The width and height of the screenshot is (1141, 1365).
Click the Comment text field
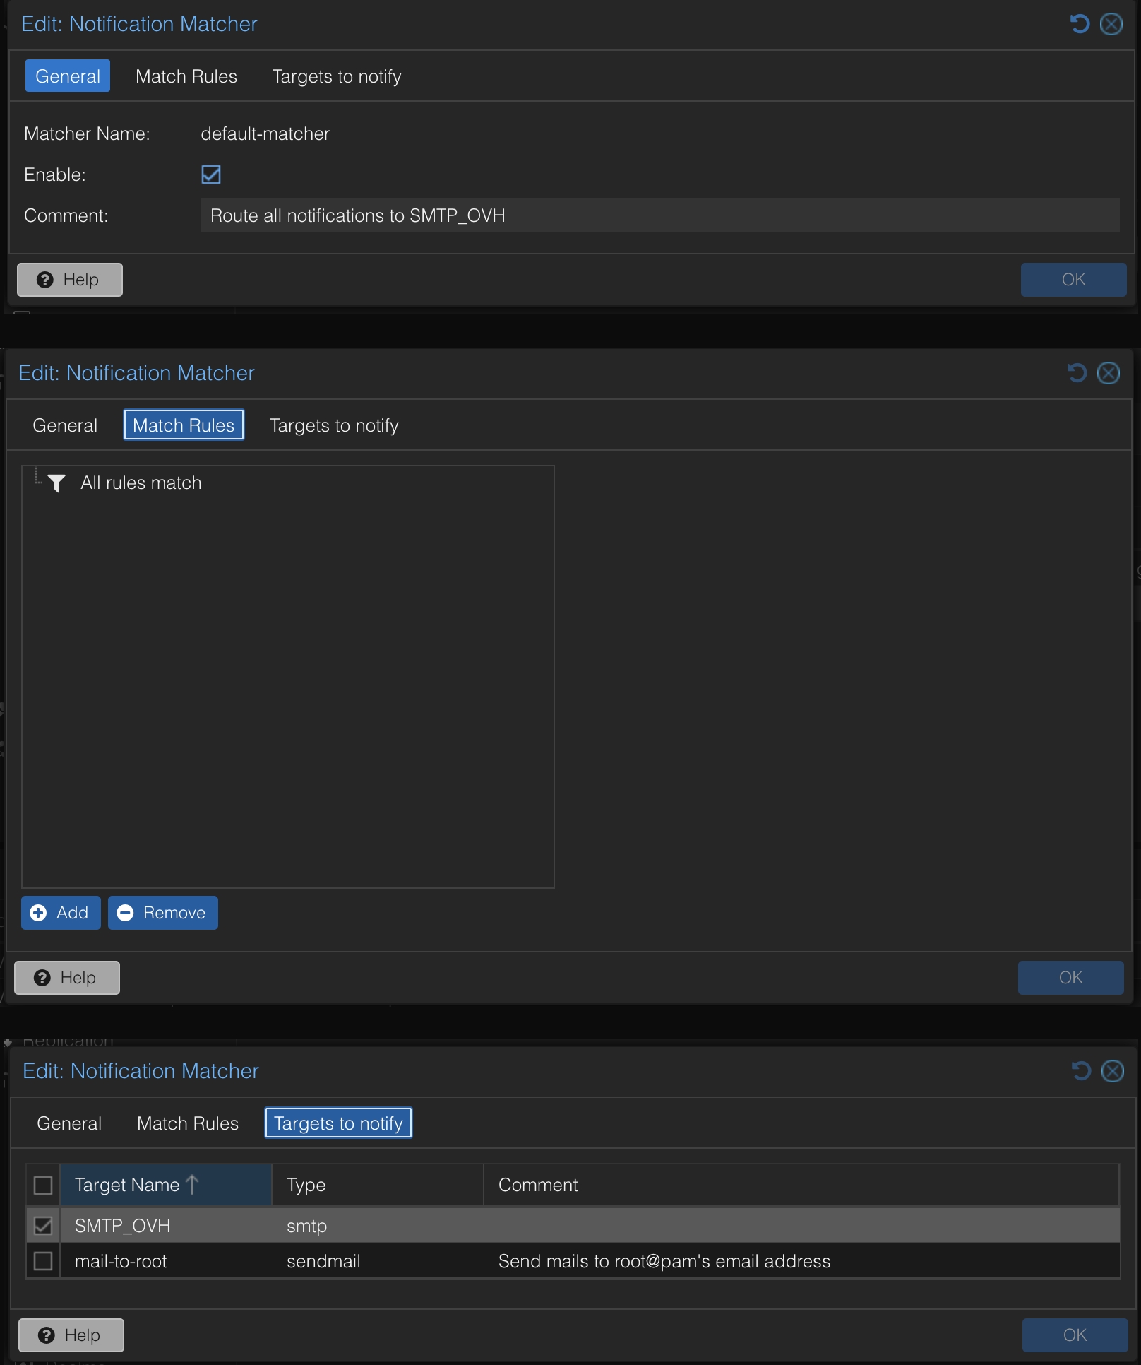(x=659, y=215)
